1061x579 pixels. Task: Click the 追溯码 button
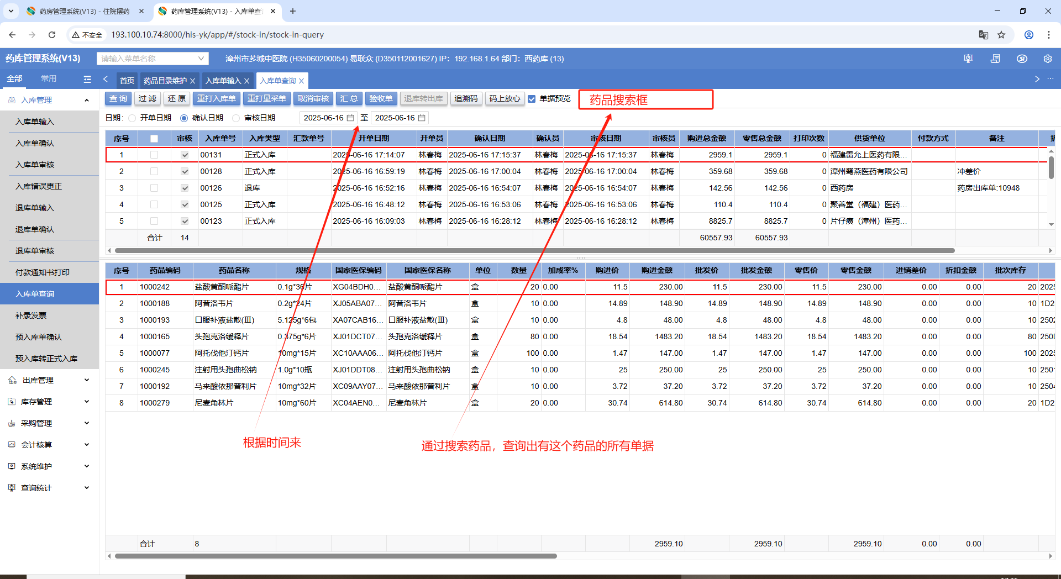(466, 99)
